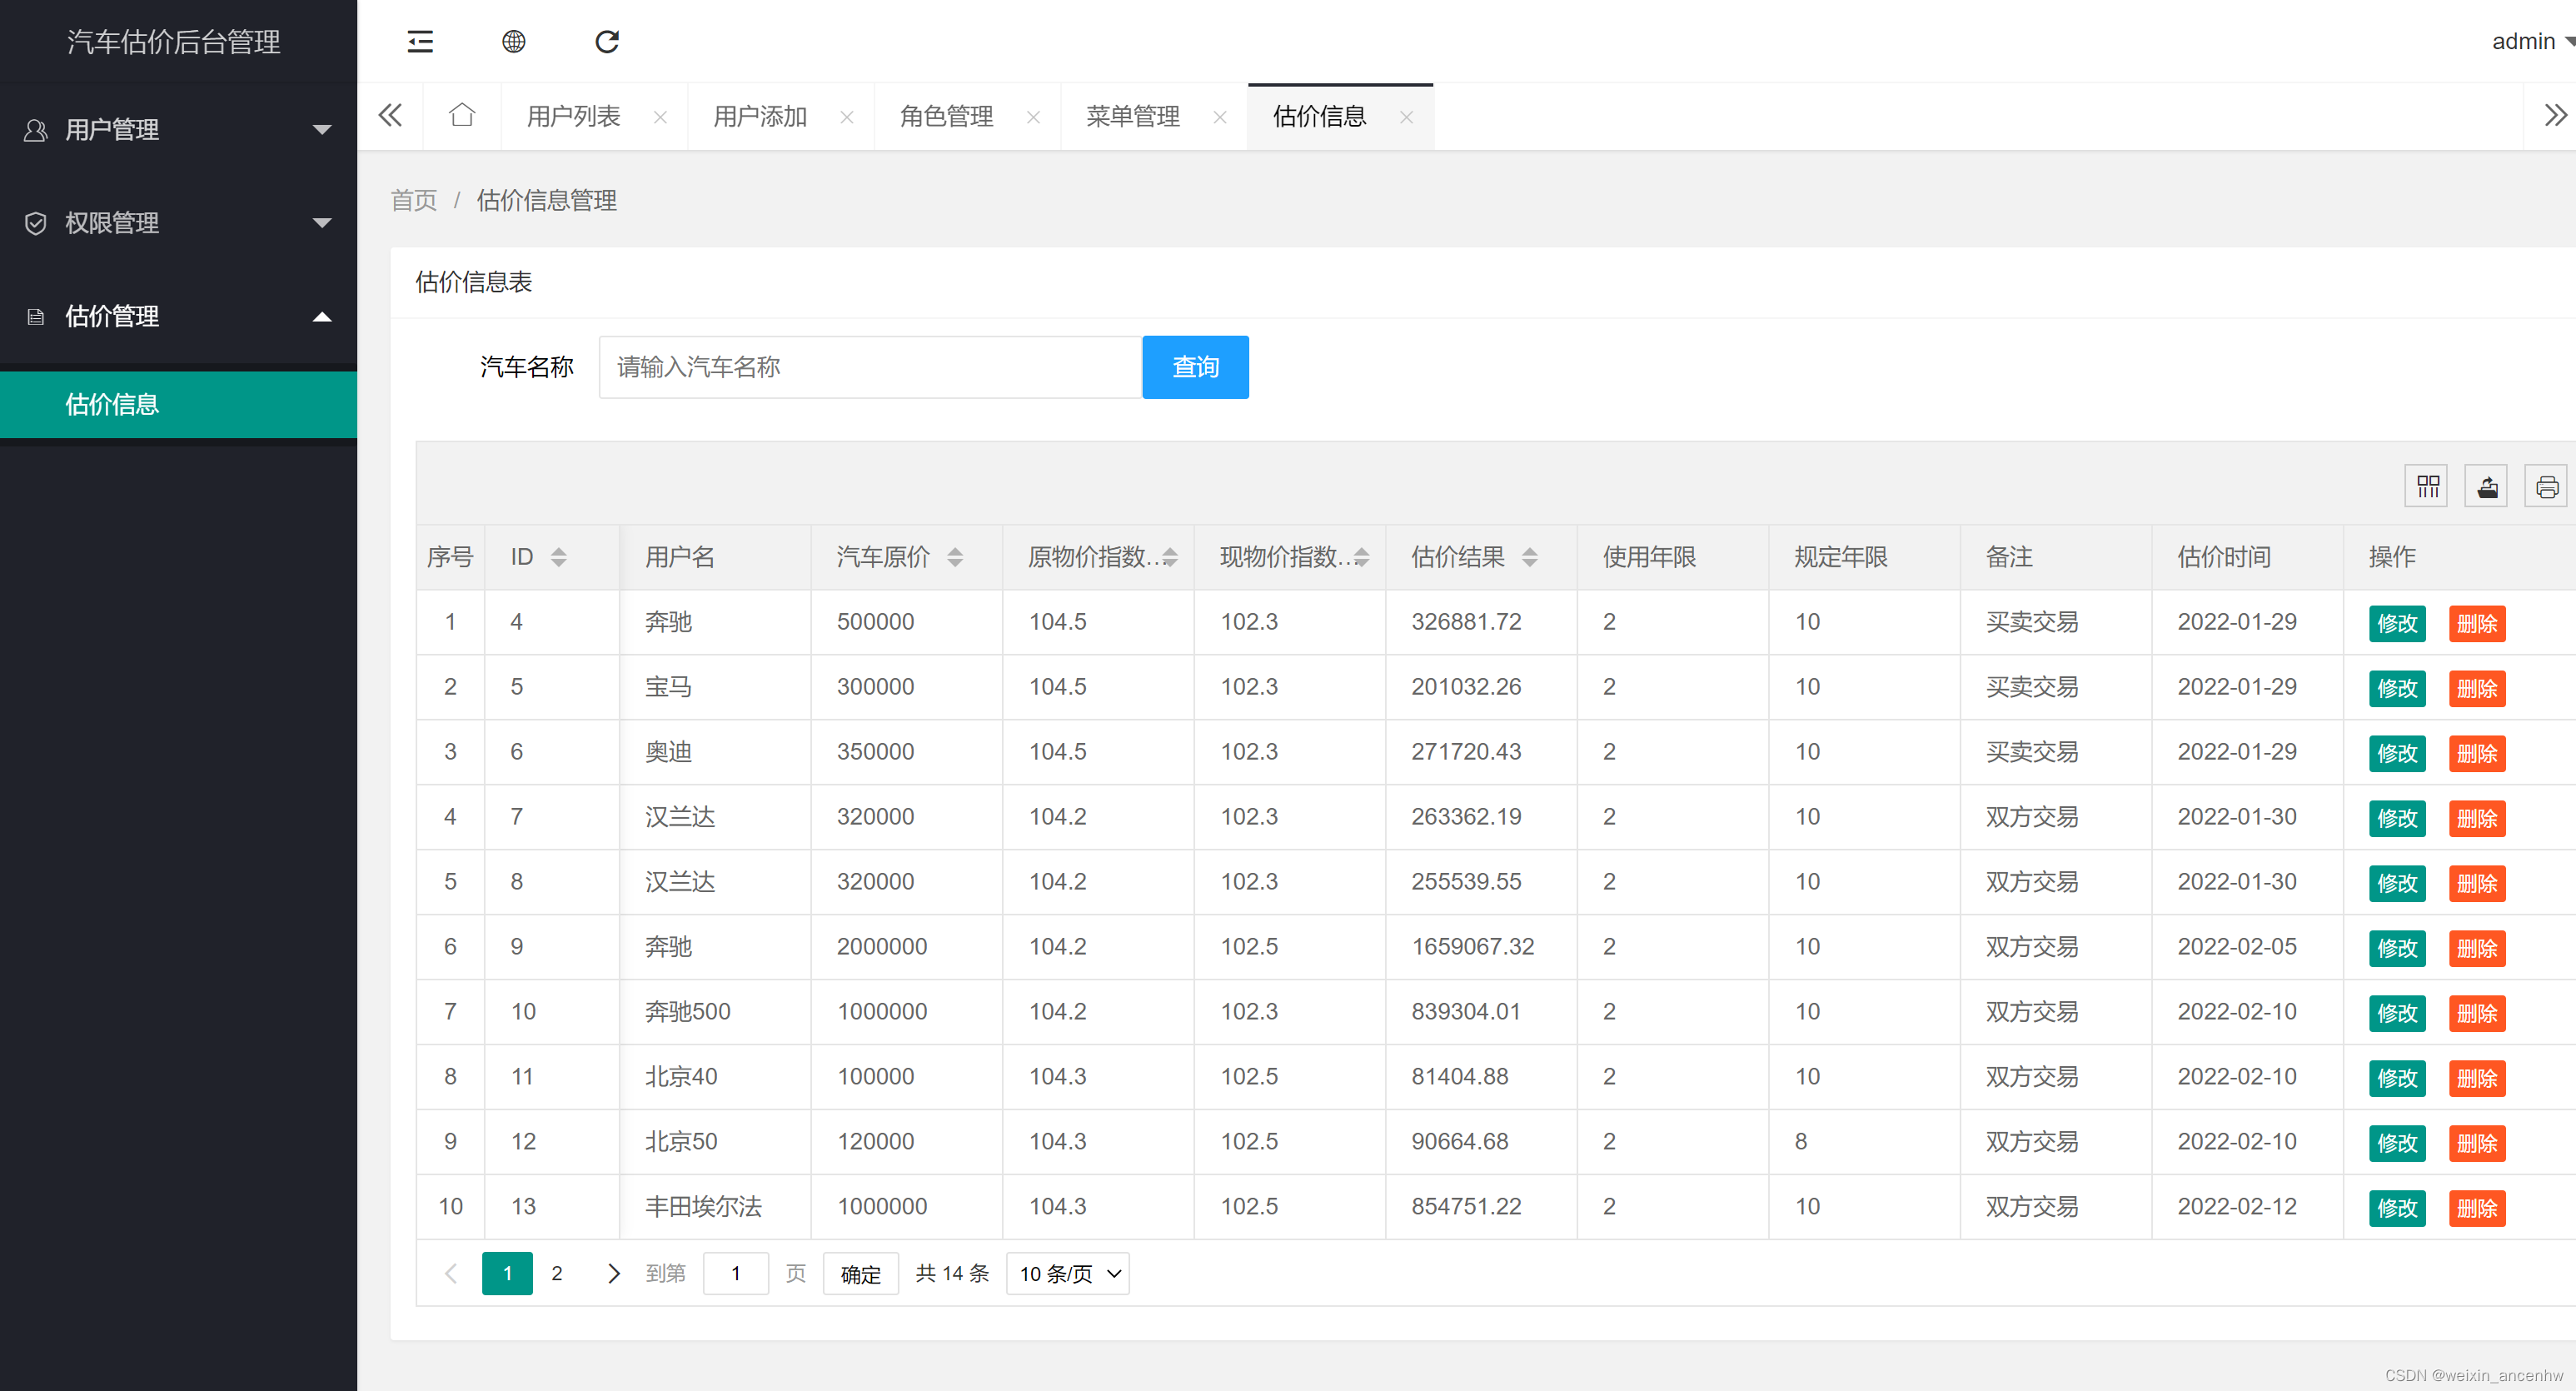Go to previous page arrow in pagination
Screen dimensions: 2576x1391
tap(451, 1273)
